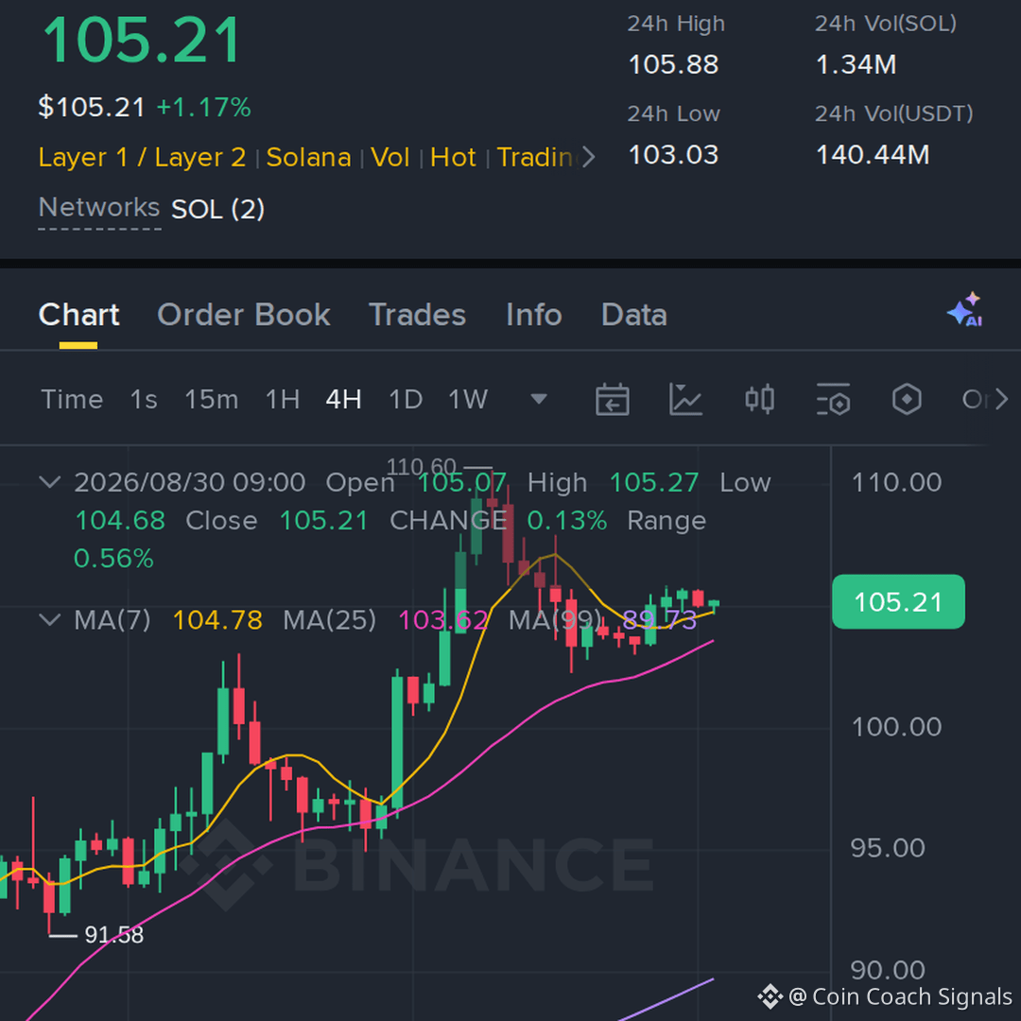Open the line chart indicators icon
The width and height of the screenshot is (1021, 1021).
685,399
